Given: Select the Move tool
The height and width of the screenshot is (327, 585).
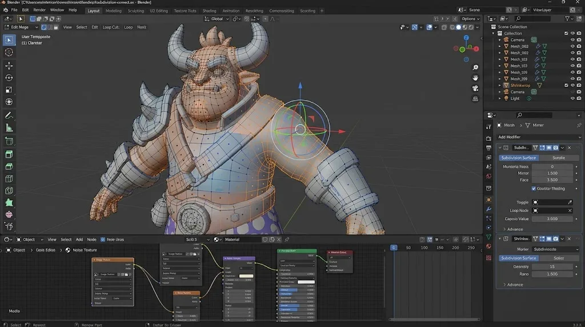Looking at the screenshot, I should point(9,66).
